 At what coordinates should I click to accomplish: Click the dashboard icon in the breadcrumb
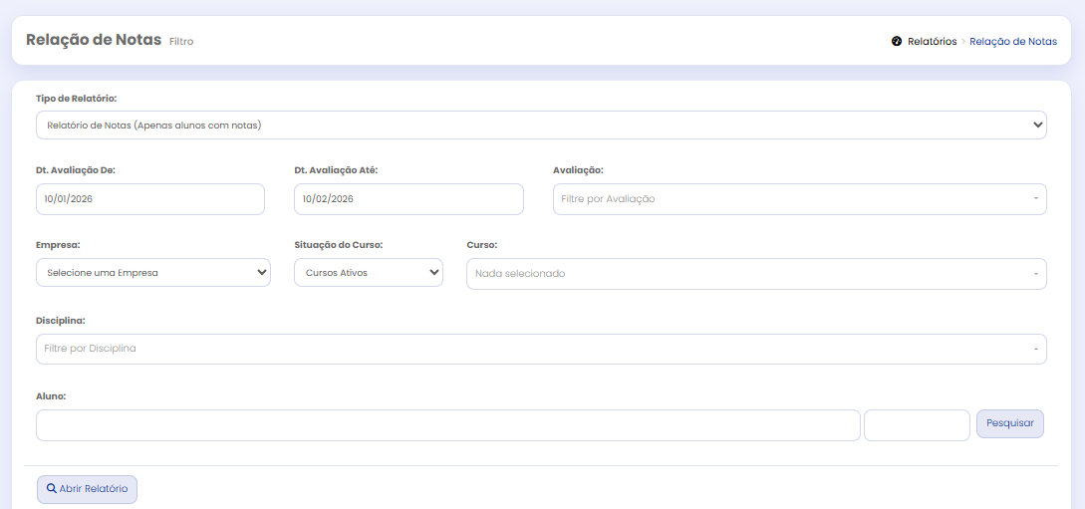897,42
